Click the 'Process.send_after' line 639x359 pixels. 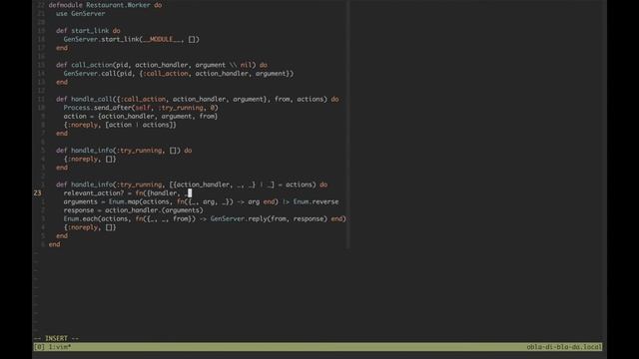coord(141,108)
